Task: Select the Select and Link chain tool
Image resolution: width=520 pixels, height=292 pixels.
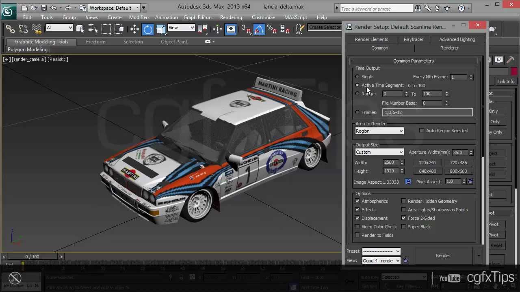Action: pos(10,29)
